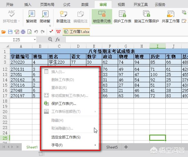Switch to 数据 ribbon tab
The height and width of the screenshot is (157, 188).
85,5
